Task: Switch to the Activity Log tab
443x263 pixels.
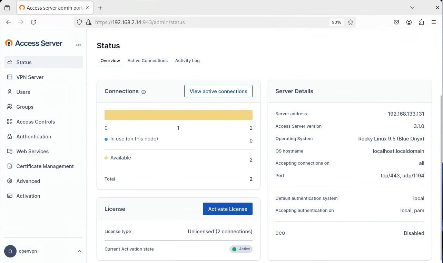Action: pos(187,61)
